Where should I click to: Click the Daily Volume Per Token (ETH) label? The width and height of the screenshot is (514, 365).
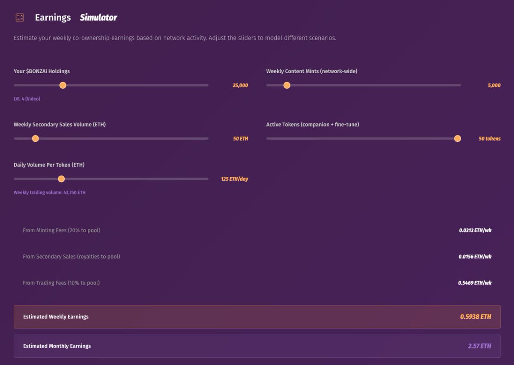(x=49, y=165)
